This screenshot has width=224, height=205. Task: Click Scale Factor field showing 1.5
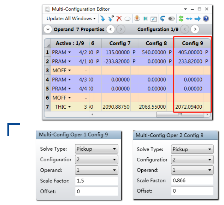tap(96, 181)
